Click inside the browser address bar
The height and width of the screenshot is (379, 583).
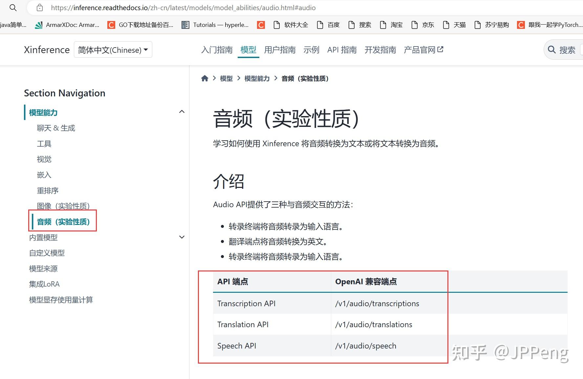pyautogui.click(x=184, y=8)
